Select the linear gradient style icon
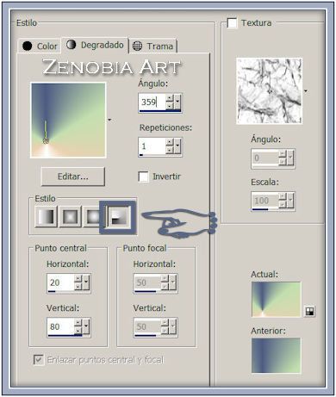The width and height of the screenshot is (336, 397). 47,216
